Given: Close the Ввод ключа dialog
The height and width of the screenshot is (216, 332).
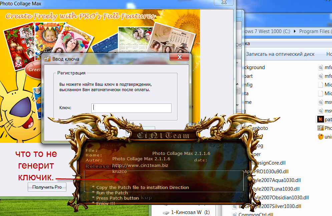Looking at the screenshot, I should [x=179, y=57].
